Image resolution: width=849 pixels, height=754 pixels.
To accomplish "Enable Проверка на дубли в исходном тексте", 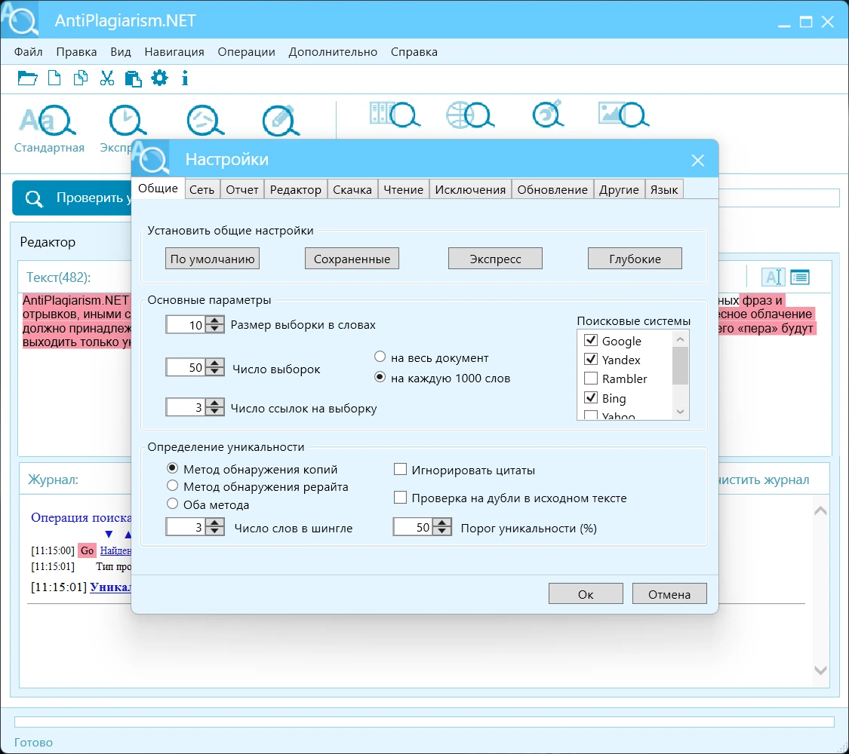I will tap(400, 497).
